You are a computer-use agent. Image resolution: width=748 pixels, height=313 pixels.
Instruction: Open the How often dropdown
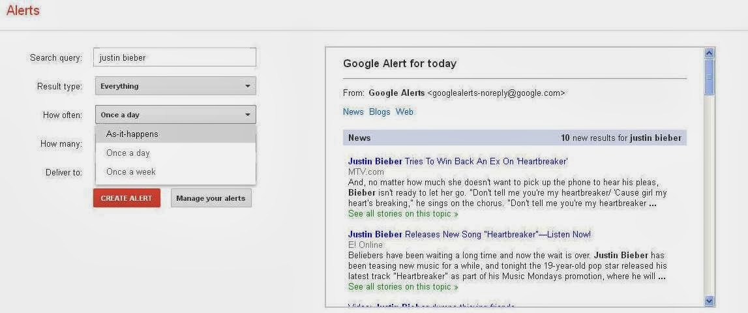pyautogui.click(x=175, y=115)
